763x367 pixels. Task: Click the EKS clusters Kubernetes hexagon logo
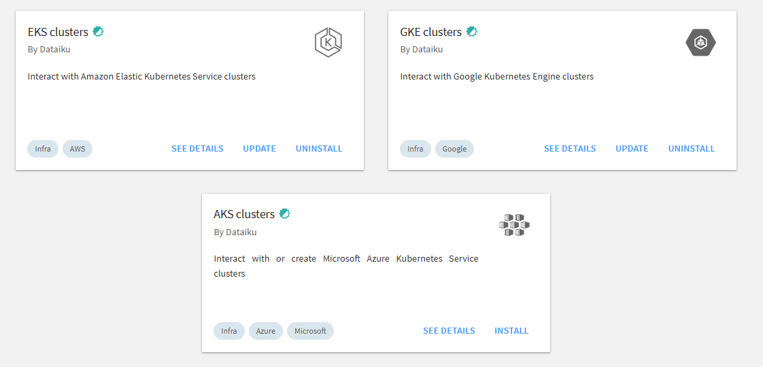pyautogui.click(x=328, y=43)
